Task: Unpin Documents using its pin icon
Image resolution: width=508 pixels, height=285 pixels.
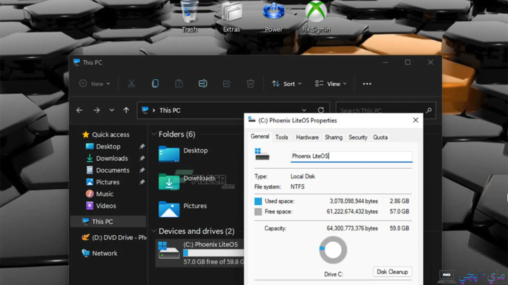Action: (142, 170)
